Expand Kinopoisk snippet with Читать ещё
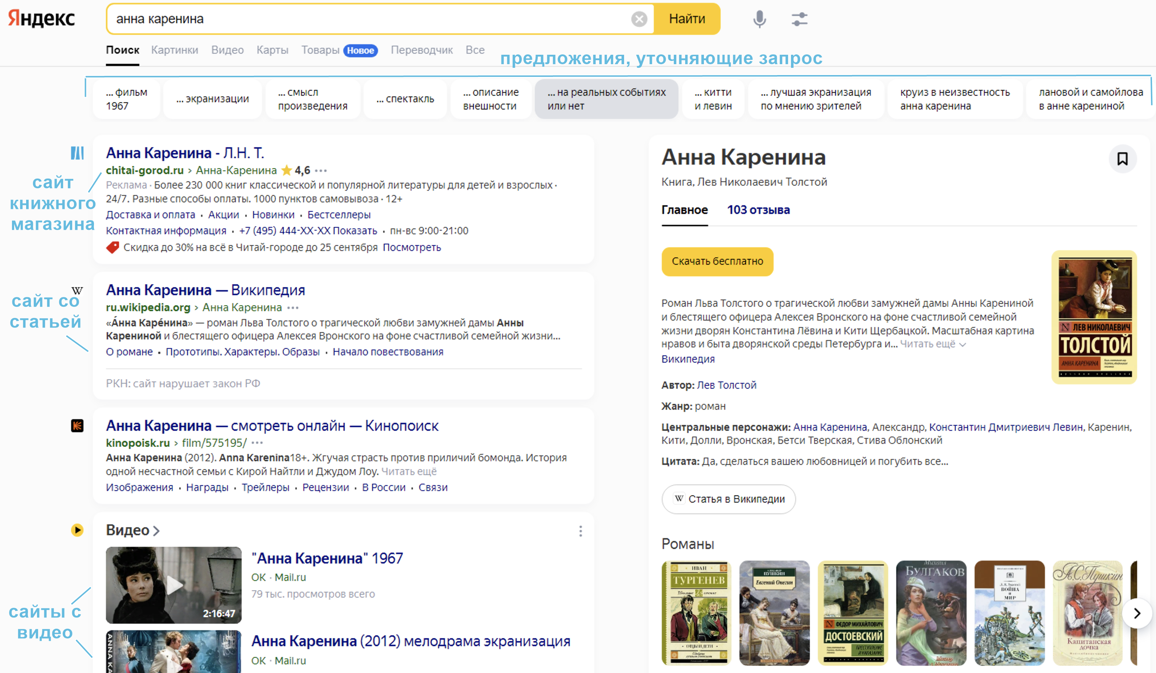Screen dimensions: 1156x673 pyautogui.click(x=409, y=472)
